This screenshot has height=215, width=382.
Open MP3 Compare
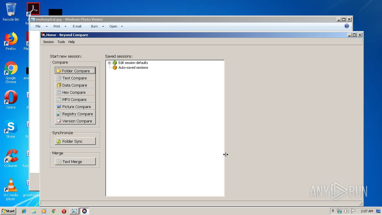75,99
